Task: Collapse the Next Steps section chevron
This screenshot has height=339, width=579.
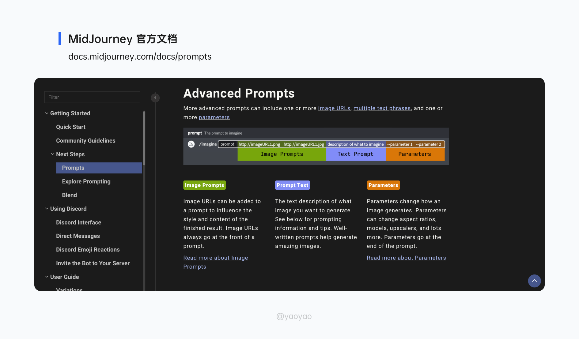Action: click(53, 154)
